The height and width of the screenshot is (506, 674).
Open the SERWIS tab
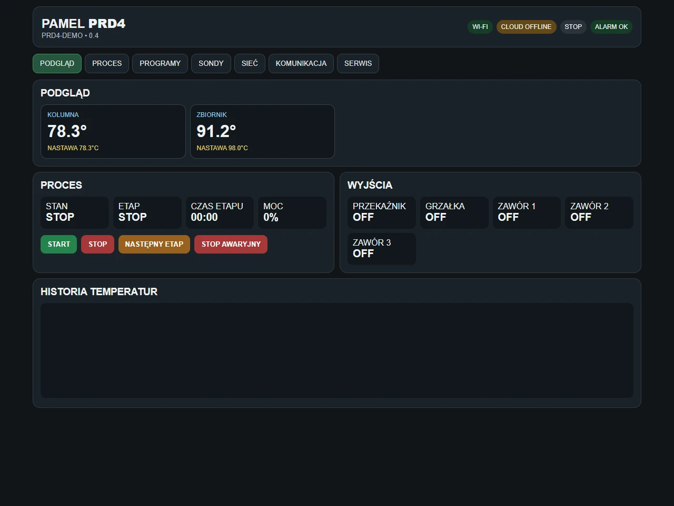(358, 63)
